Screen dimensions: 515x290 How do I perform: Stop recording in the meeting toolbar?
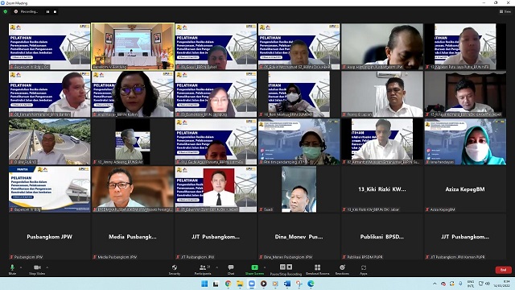coord(290,267)
